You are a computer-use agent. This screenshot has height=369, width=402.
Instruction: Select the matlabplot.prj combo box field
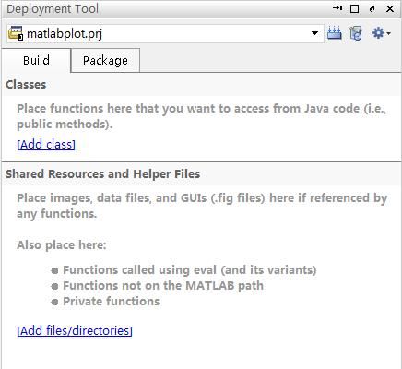coord(165,33)
